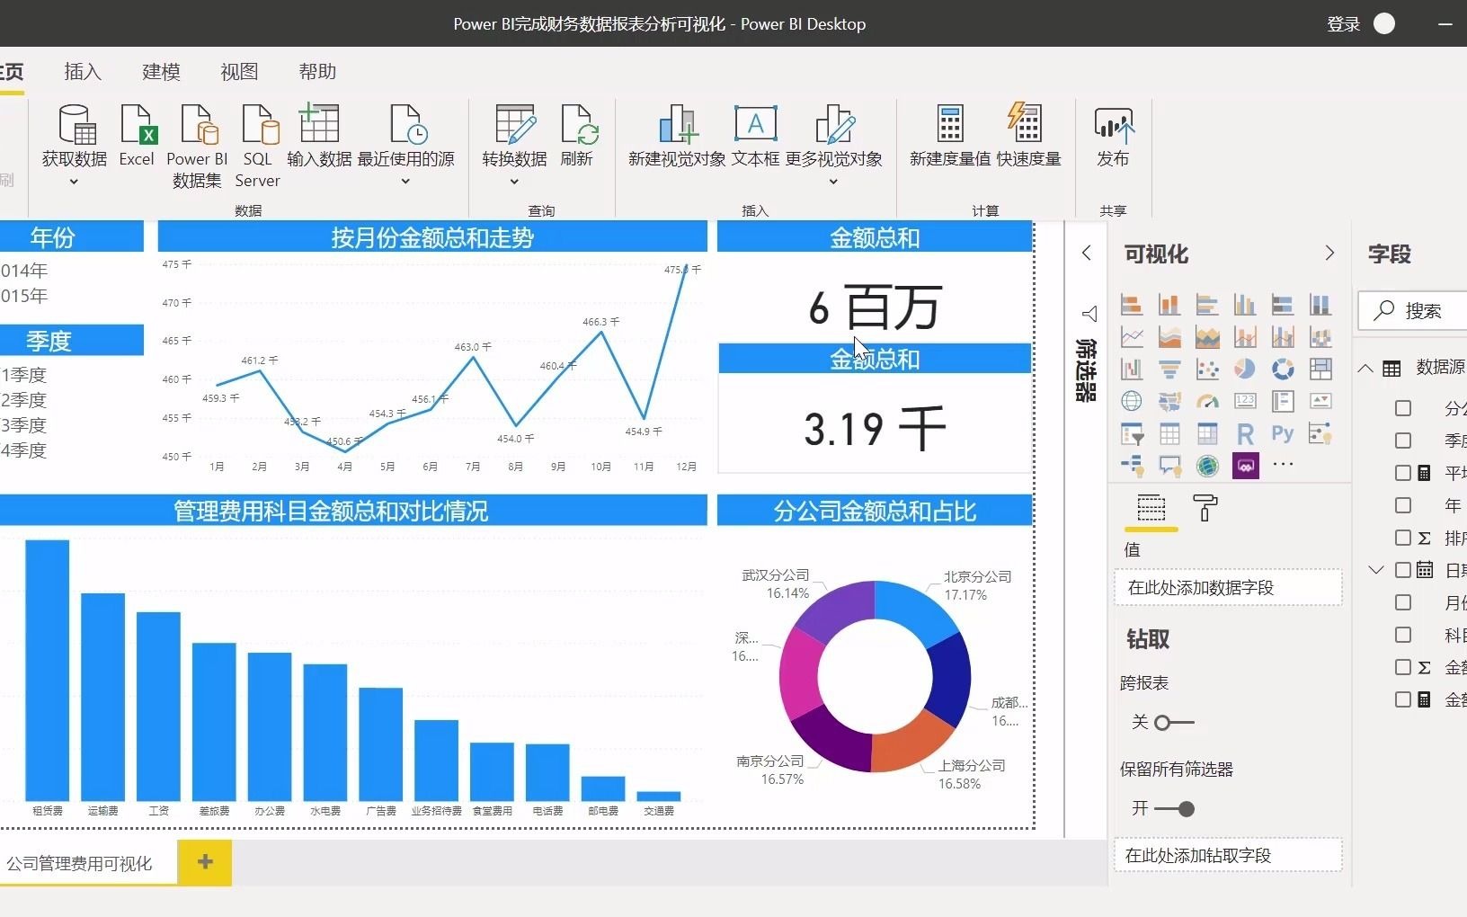1467x917 pixels.
Task: Tick checkbox beside calculator measure field
Action: pos(1403,473)
